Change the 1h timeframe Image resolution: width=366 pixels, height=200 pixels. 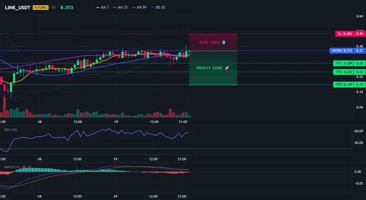pos(53,7)
